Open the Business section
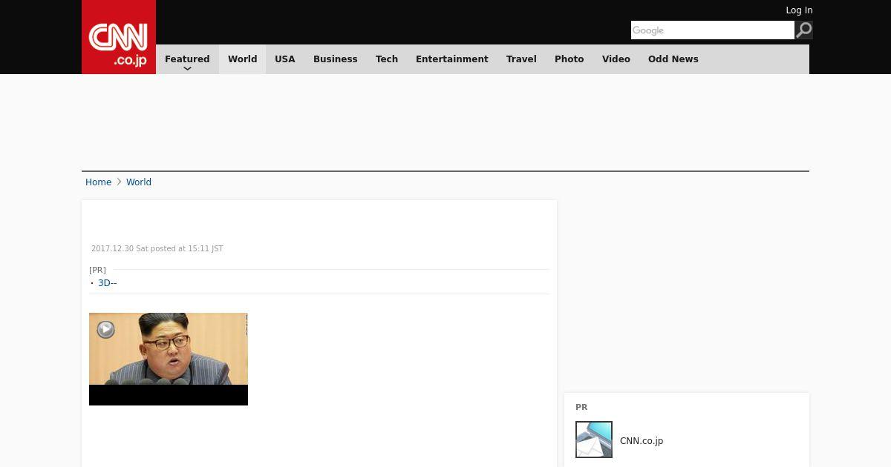The width and height of the screenshot is (891, 467). pos(336,59)
